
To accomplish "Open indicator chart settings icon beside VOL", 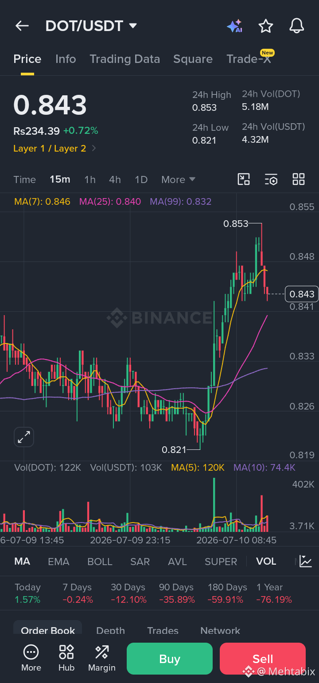I will click(306, 561).
